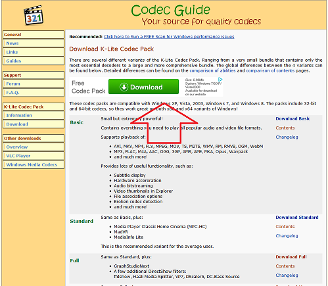
Task: Click the 321 clapperboard logo icon
Action: (x=34, y=15)
